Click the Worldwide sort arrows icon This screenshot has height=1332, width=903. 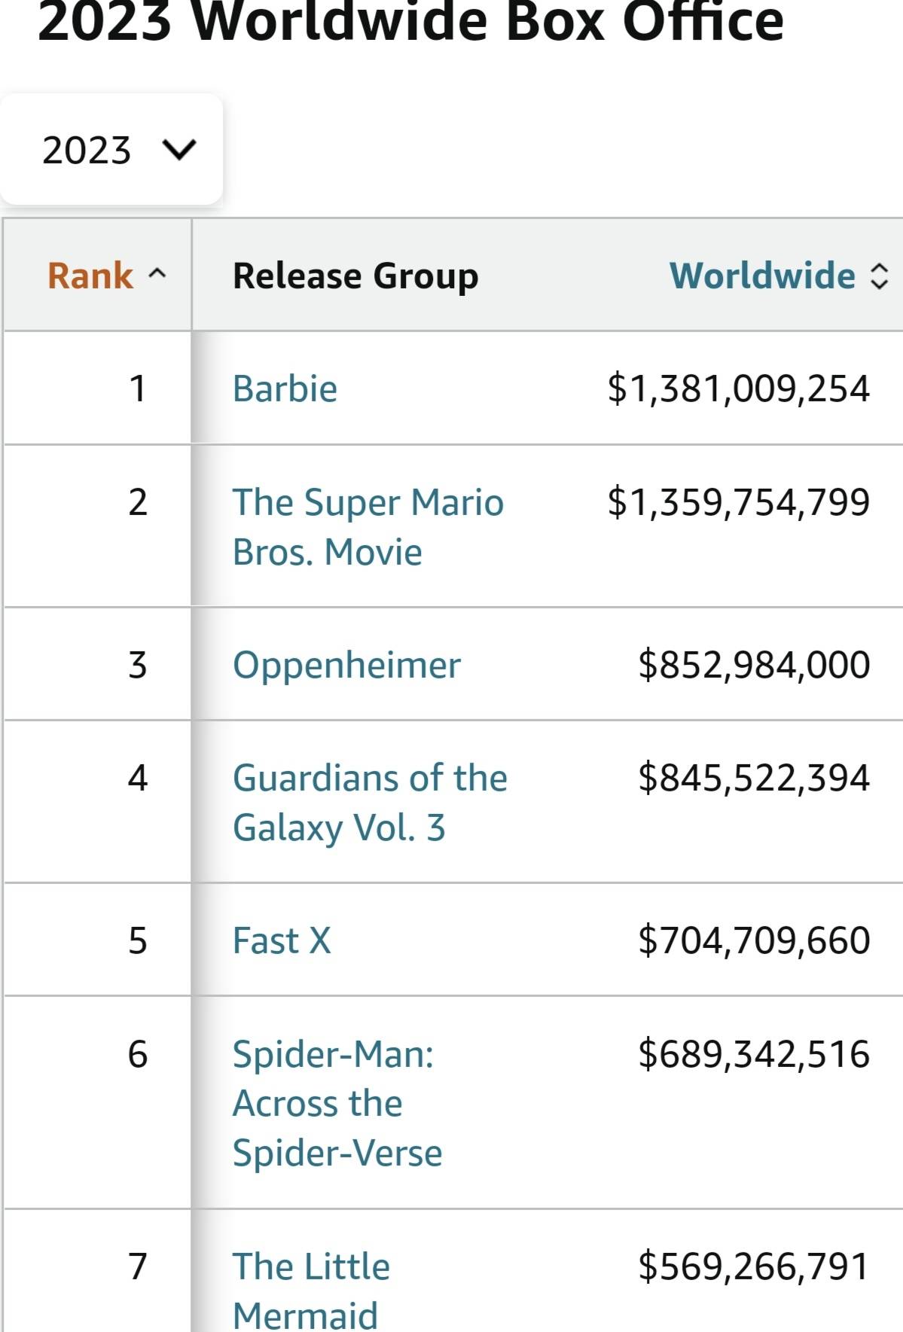[x=879, y=276]
